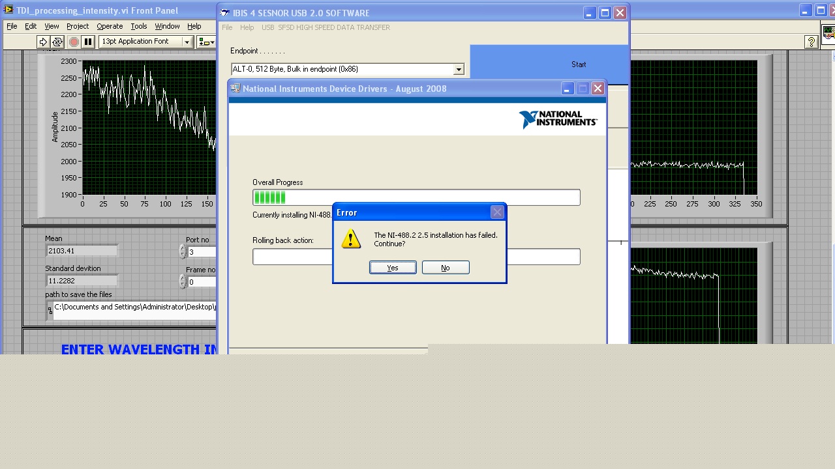Minimize the NI Device Drivers installer window

[568, 89]
